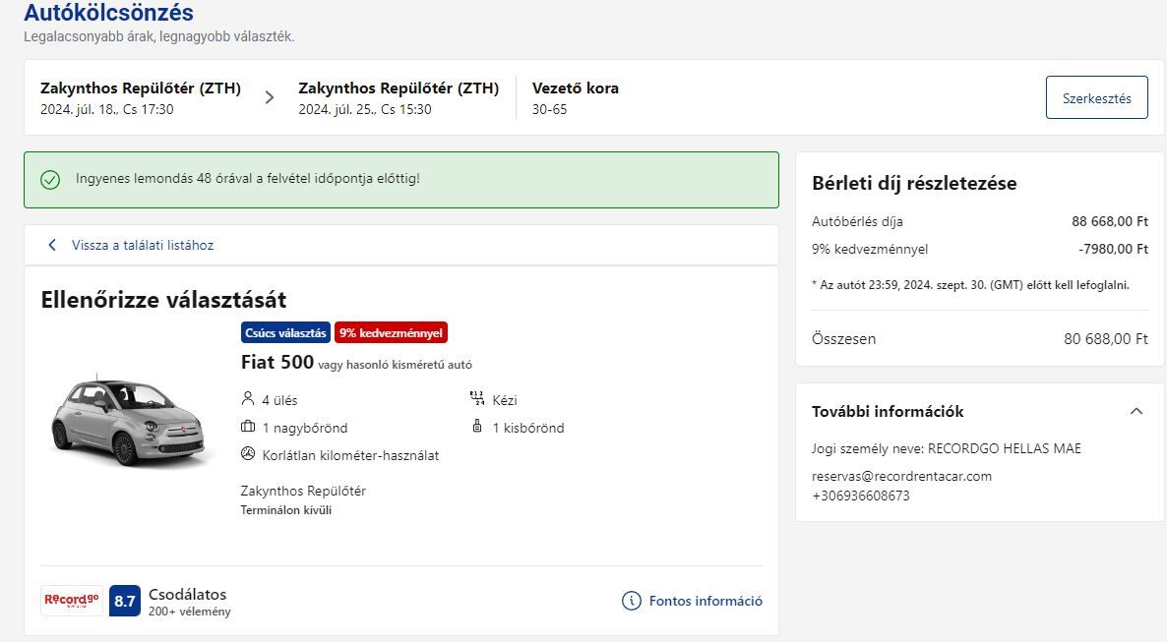
Task: Click the unlimited mileage icon
Action: coord(248,454)
